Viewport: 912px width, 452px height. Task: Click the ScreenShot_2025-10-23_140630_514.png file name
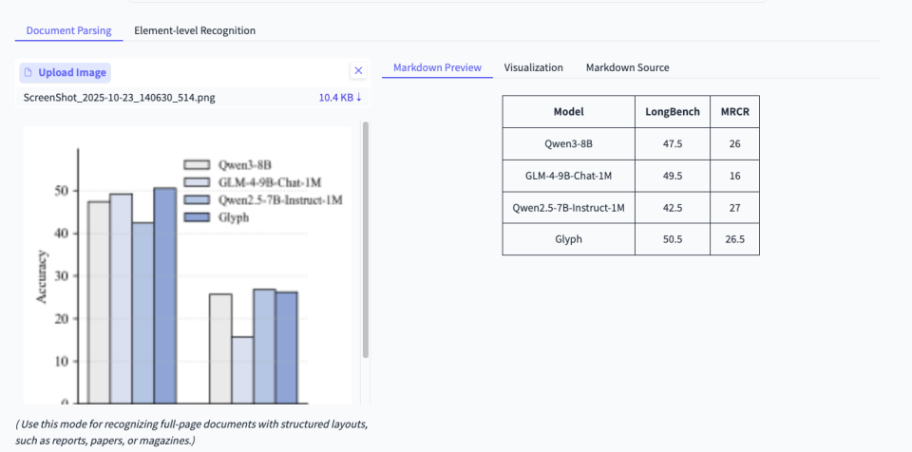point(120,97)
